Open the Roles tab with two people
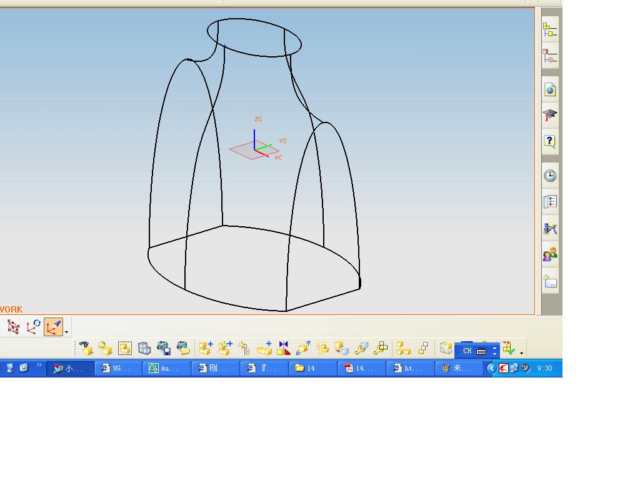Image resolution: width=640 pixels, height=480 pixels. tap(550, 255)
